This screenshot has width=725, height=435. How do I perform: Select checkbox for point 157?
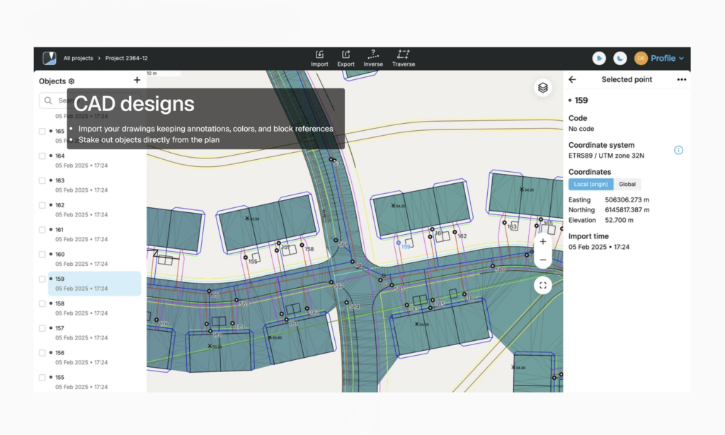(42, 328)
